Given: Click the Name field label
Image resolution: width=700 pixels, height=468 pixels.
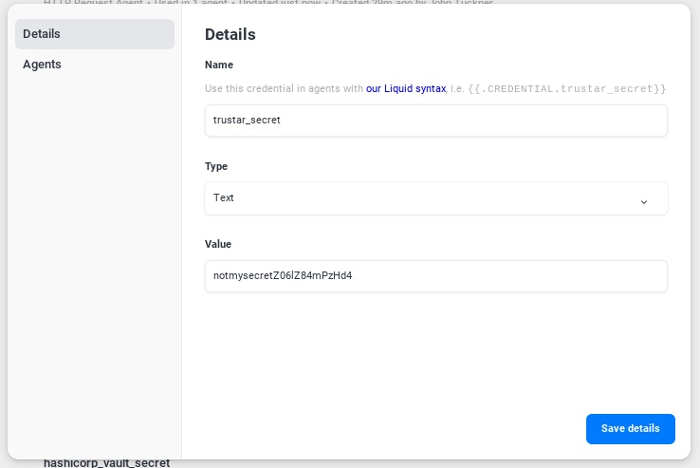Looking at the screenshot, I should click(219, 65).
